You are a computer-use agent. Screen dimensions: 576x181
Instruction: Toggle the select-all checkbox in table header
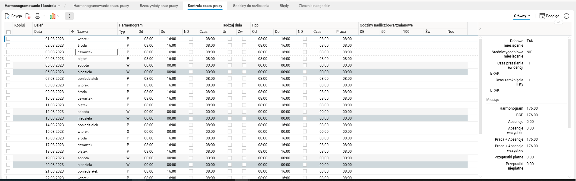[x=8, y=32]
